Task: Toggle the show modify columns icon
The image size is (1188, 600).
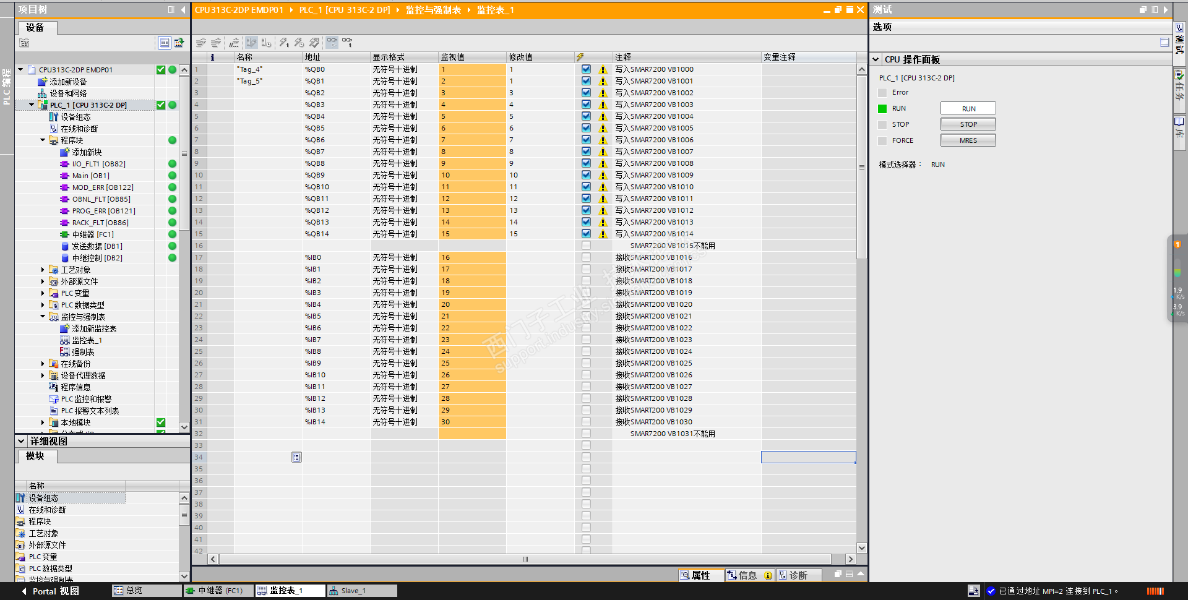Action: [x=251, y=43]
